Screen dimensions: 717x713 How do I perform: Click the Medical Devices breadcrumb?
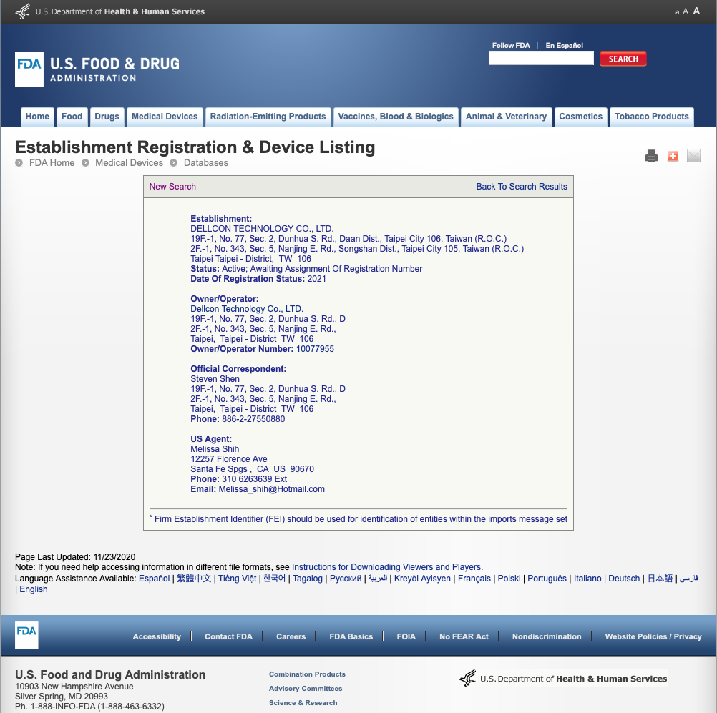point(129,163)
